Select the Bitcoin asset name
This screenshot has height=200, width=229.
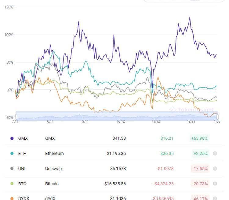tap(52, 184)
